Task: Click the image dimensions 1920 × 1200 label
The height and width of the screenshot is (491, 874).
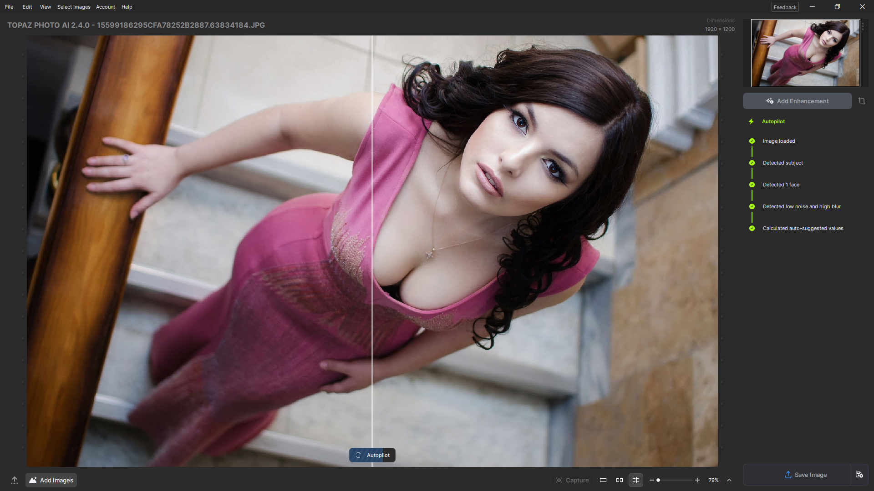Action: click(x=720, y=29)
